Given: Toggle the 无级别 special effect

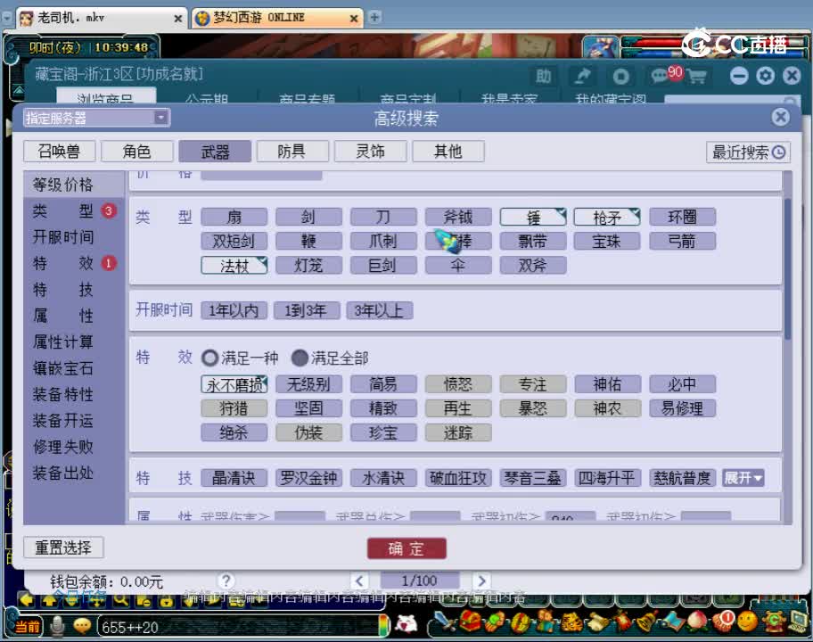Looking at the screenshot, I should pyautogui.click(x=309, y=384).
